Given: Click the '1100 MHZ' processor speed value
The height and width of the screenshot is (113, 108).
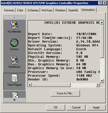Looking at the screenshot, I should click(84, 76).
